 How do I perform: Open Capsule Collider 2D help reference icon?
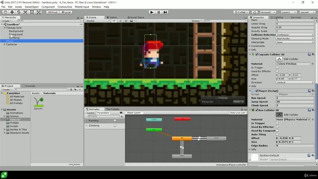pyautogui.click(x=309, y=54)
